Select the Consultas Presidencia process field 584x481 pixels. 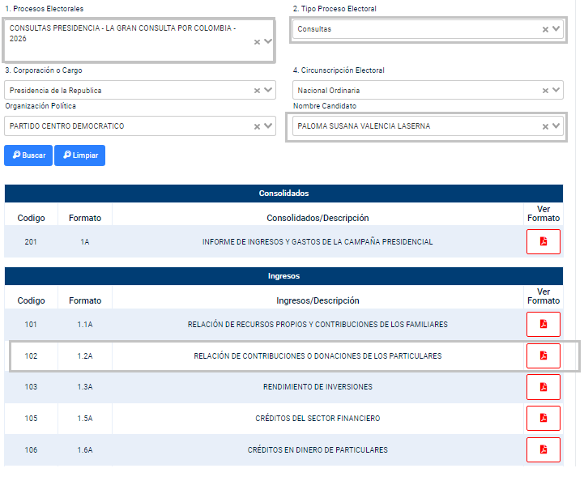pos(139,40)
